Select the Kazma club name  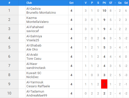(x=31, y=18)
